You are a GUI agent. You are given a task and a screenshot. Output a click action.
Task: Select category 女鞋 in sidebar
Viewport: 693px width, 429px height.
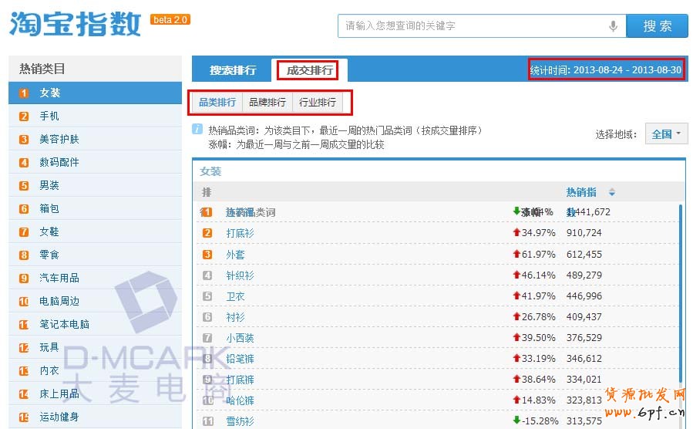(95, 231)
